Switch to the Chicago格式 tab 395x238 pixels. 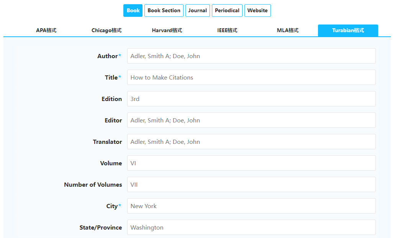[107, 31]
